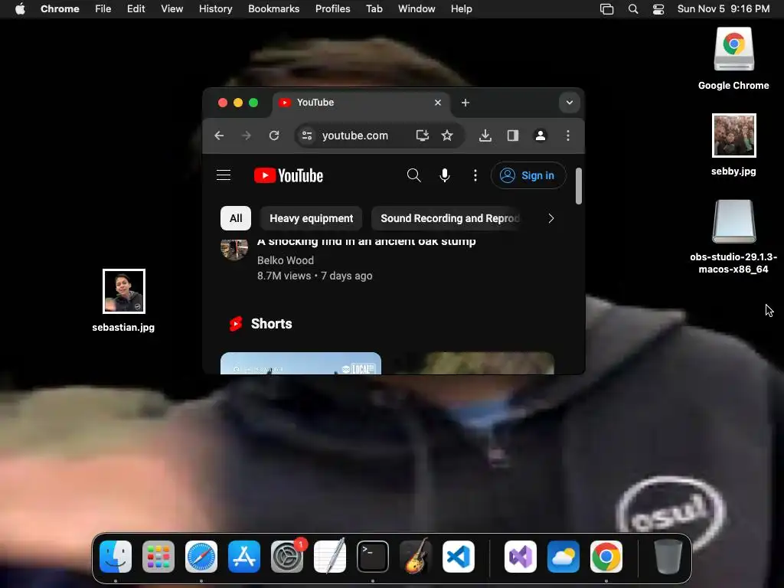Open Visual Studio Code from the Dock

click(459, 557)
